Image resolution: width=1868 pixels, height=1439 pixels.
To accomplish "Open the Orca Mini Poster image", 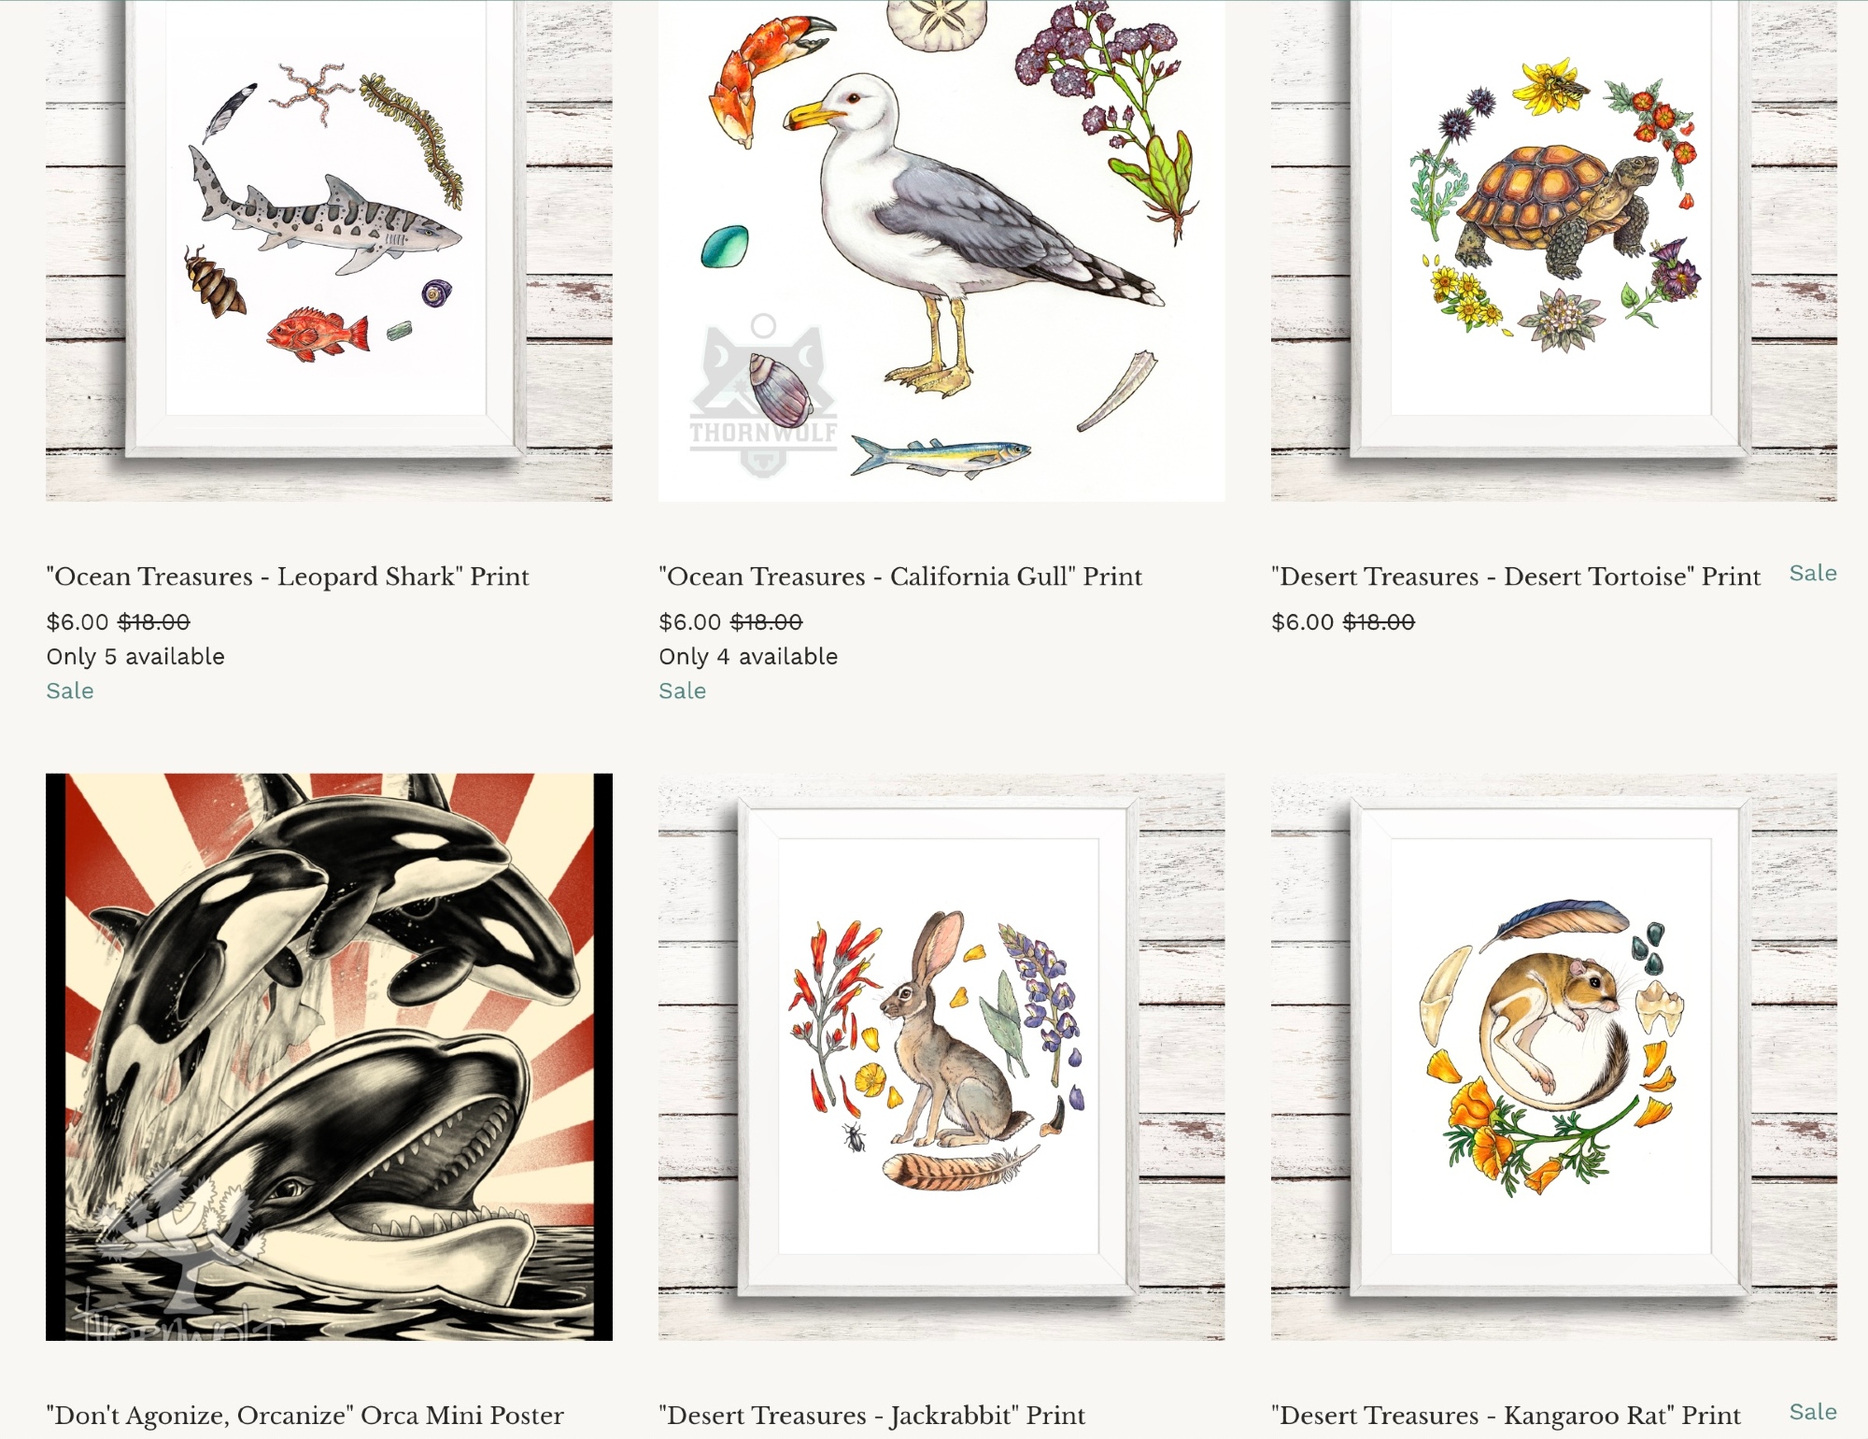I will 329,1057.
